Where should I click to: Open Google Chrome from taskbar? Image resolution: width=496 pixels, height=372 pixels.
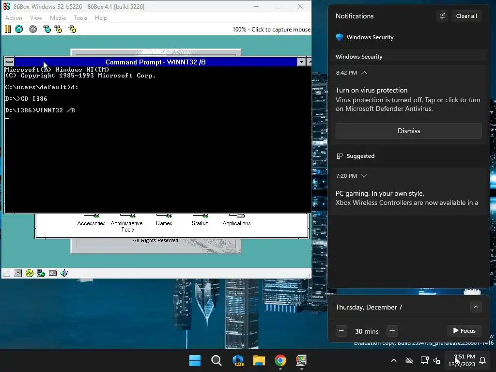click(x=280, y=360)
